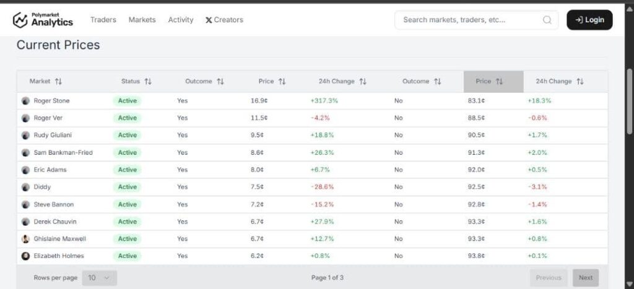Open the Diddy market
Viewport: 634px width, 289px height.
(42, 187)
